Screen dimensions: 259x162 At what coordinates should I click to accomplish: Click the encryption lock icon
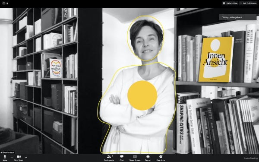tap(7, 3)
